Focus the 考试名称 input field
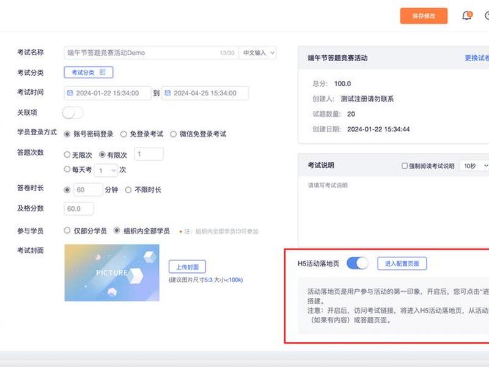This screenshot has width=489, height=367. click(151, 53)
